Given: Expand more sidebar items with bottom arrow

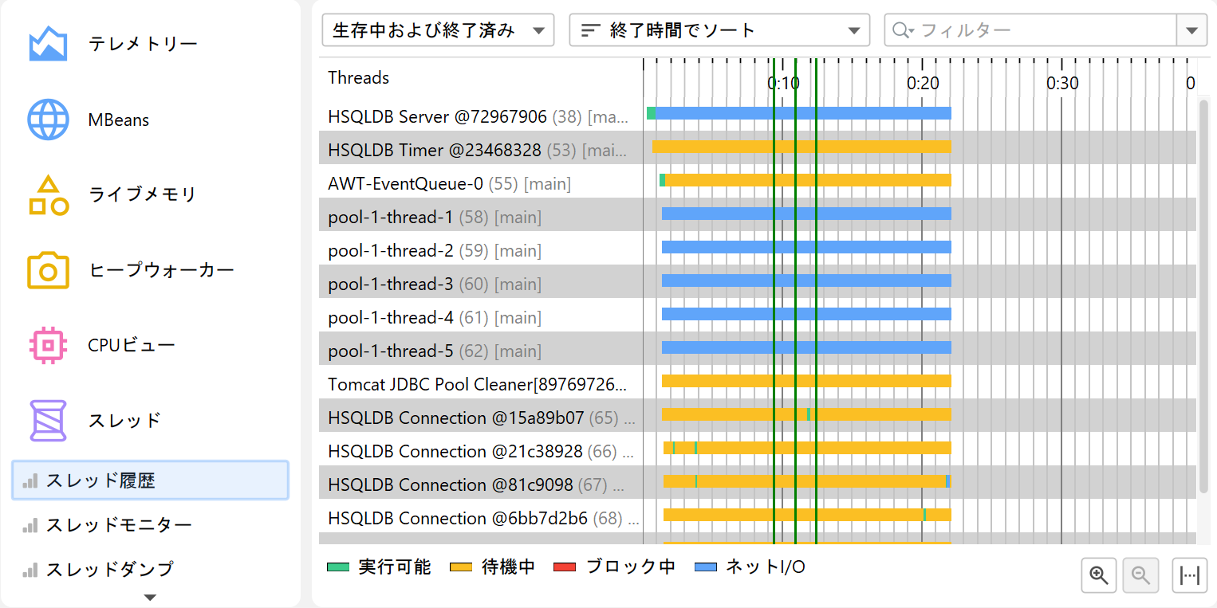Looking at the screenshot, I should point(150,597).
